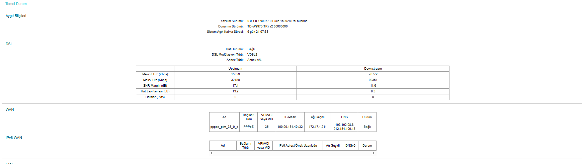The image size is (582, 164).
Task: Click DNS server '212.154.100.18'
Action: pyautogui.click(x=344, y=129)
